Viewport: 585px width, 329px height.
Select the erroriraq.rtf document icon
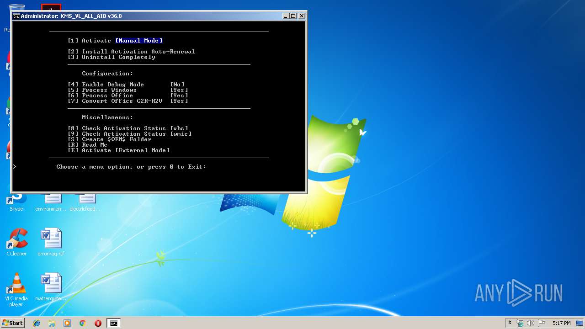pos(51,242)
